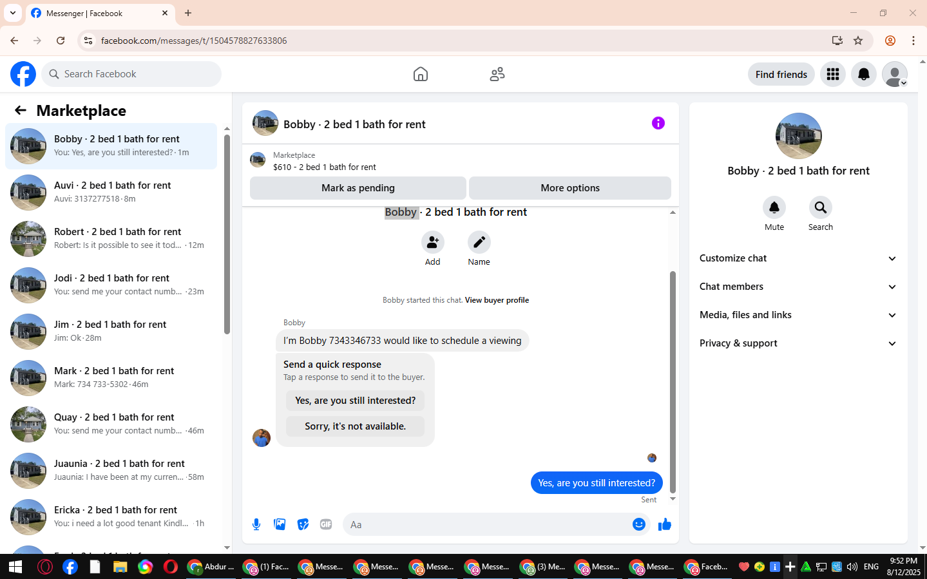Expand Privacy & support section
This screenshot has height=579, width=927.
[798, 343]
